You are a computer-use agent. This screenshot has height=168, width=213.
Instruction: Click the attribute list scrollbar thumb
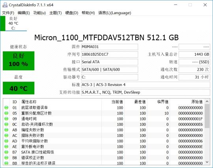point(207,116)
